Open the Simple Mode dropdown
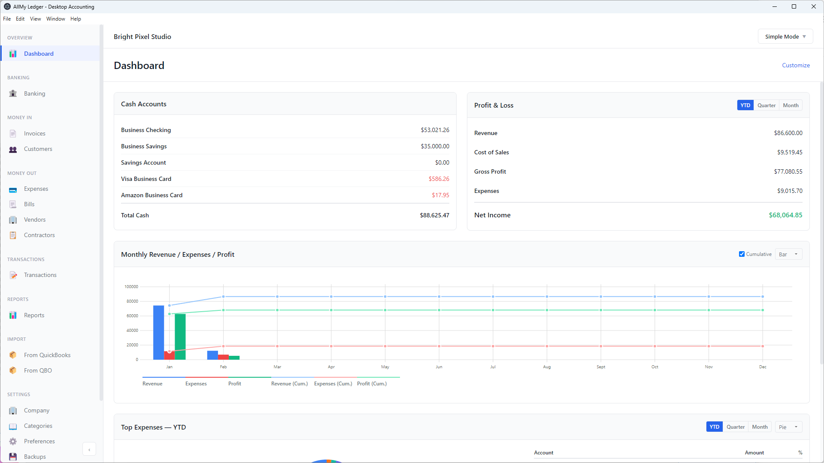 pos(785,36)
